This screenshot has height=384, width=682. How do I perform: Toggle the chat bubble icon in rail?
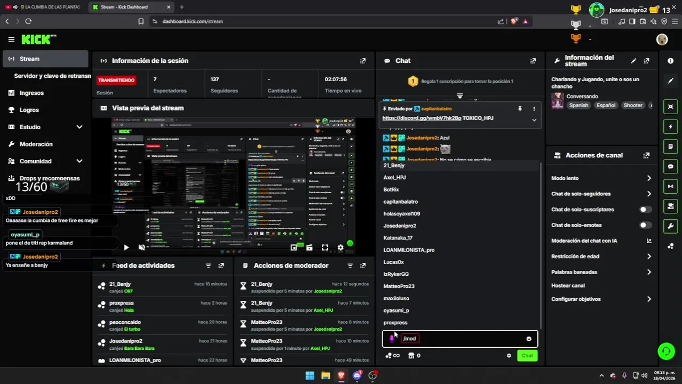point(671,166)
